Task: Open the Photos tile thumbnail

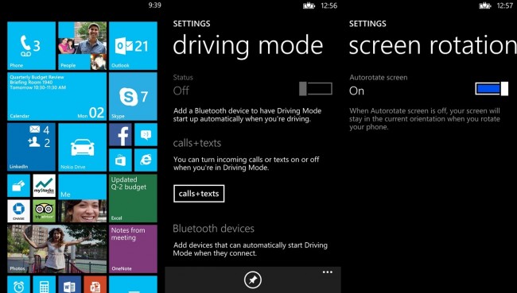Action: click(56, 249)
